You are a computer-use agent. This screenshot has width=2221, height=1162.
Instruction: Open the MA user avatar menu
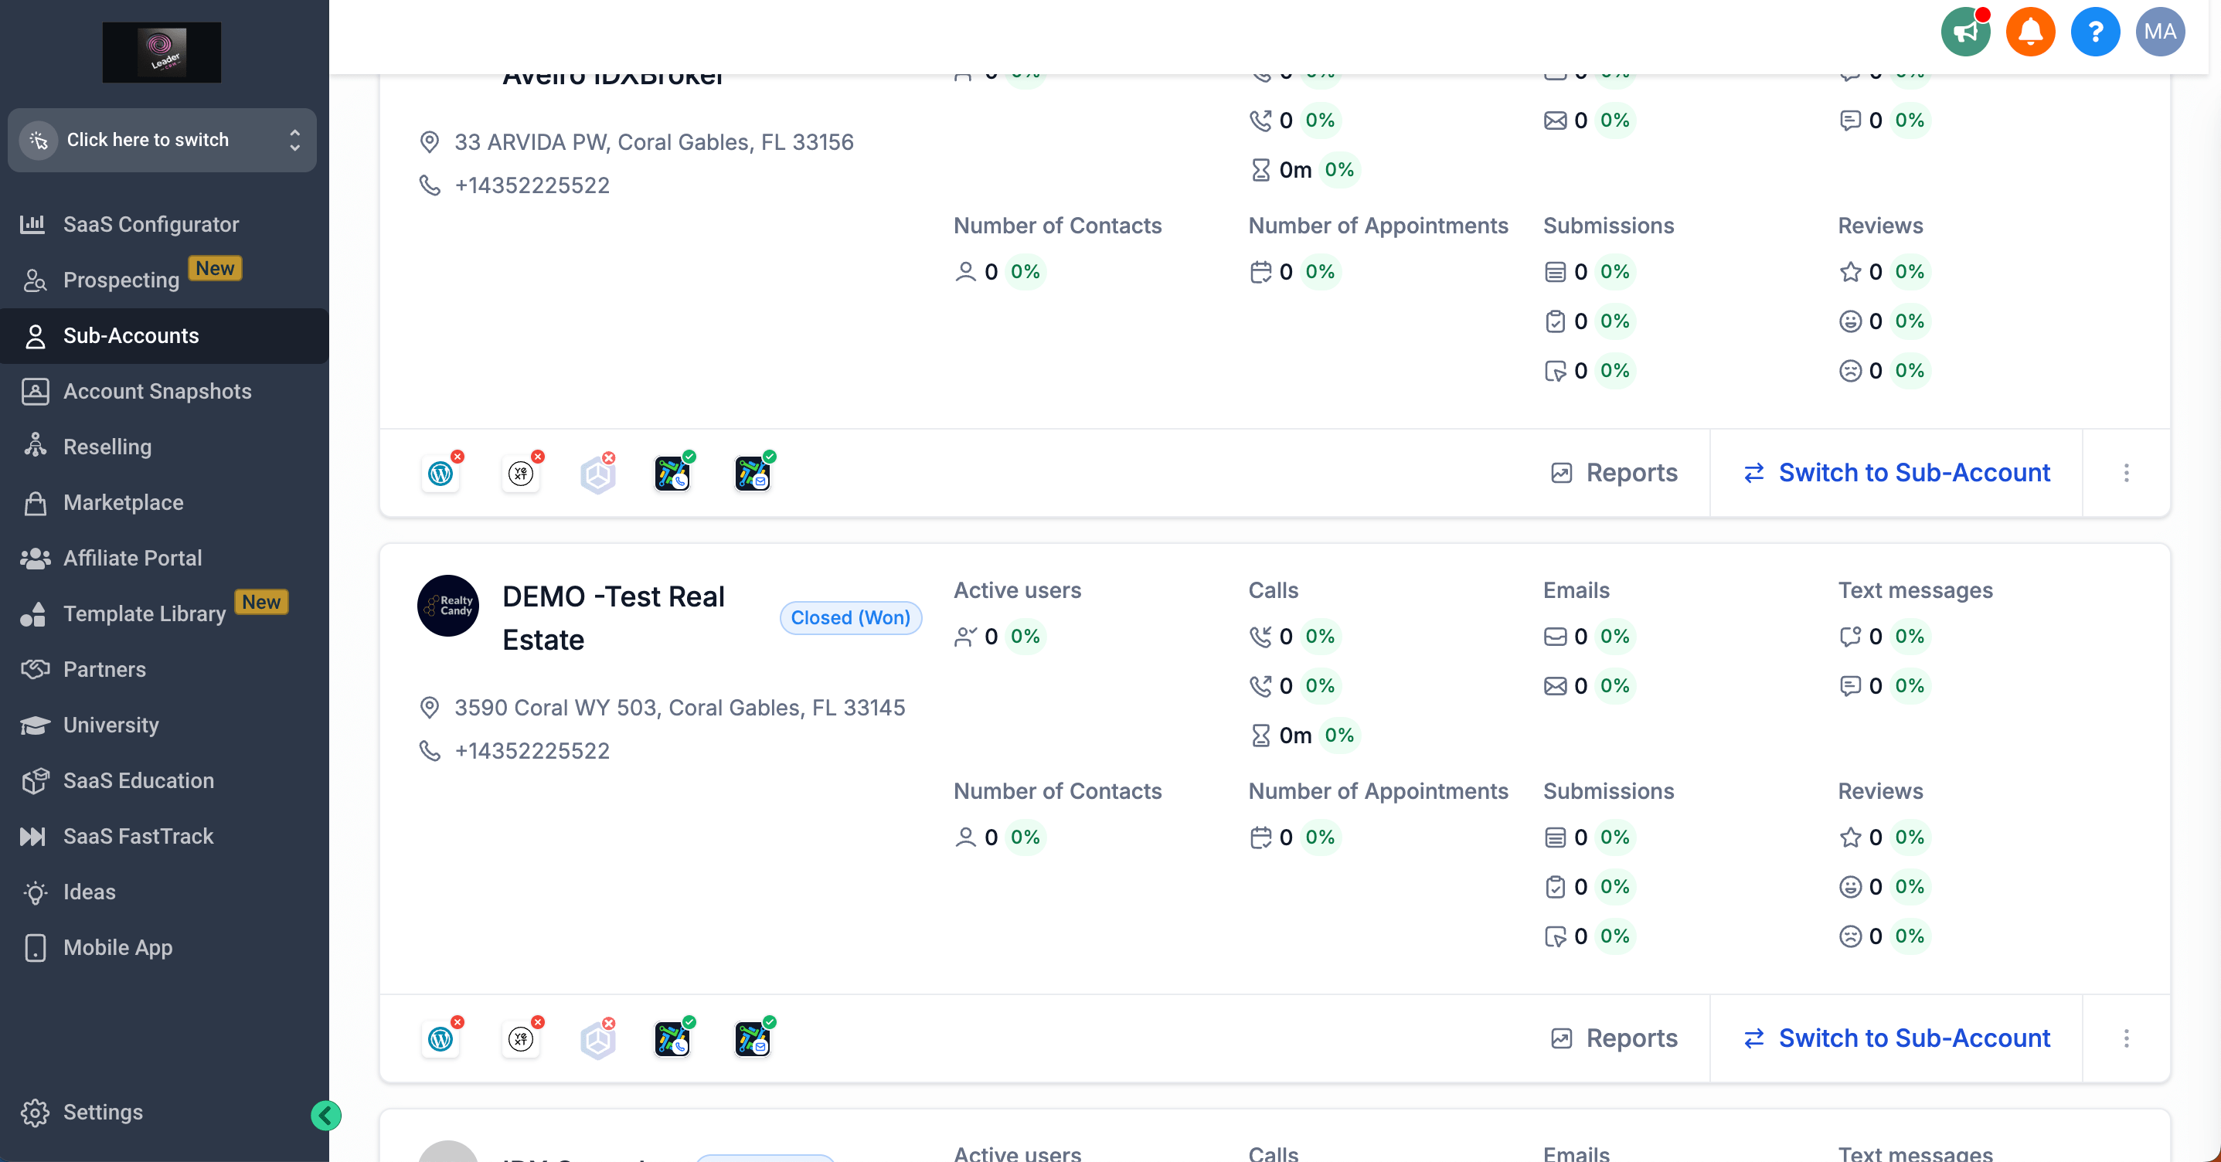pos(2159,32)
